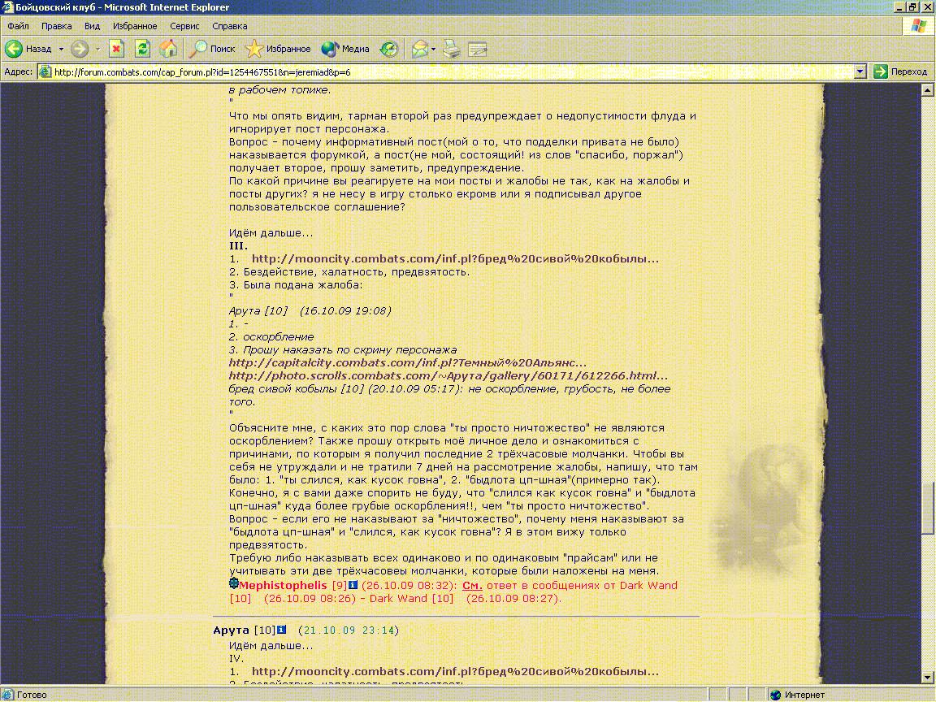Open the Избранное menu in menu bar
Viewport: 936px width, 702px height.
point(135,26)
